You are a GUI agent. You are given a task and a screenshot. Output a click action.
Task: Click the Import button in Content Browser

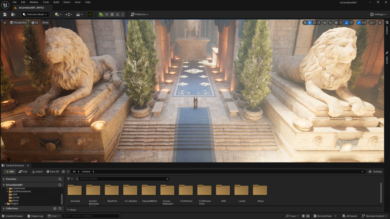[x=37, y=172]
